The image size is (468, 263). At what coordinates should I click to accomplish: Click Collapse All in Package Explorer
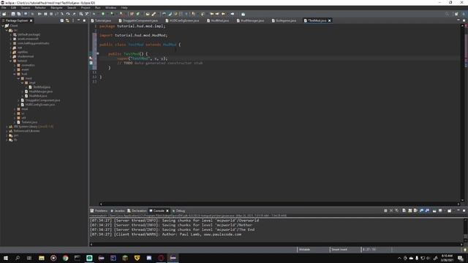[61, 20]
